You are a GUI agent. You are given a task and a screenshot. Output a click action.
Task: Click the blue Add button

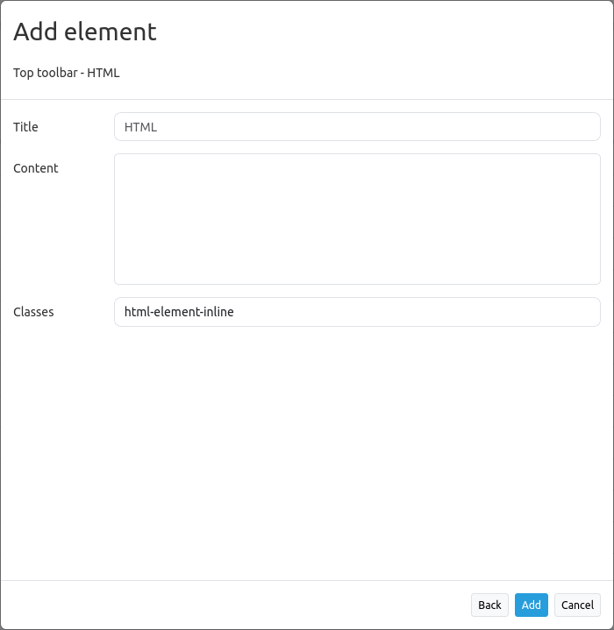[x=531, y=605]
